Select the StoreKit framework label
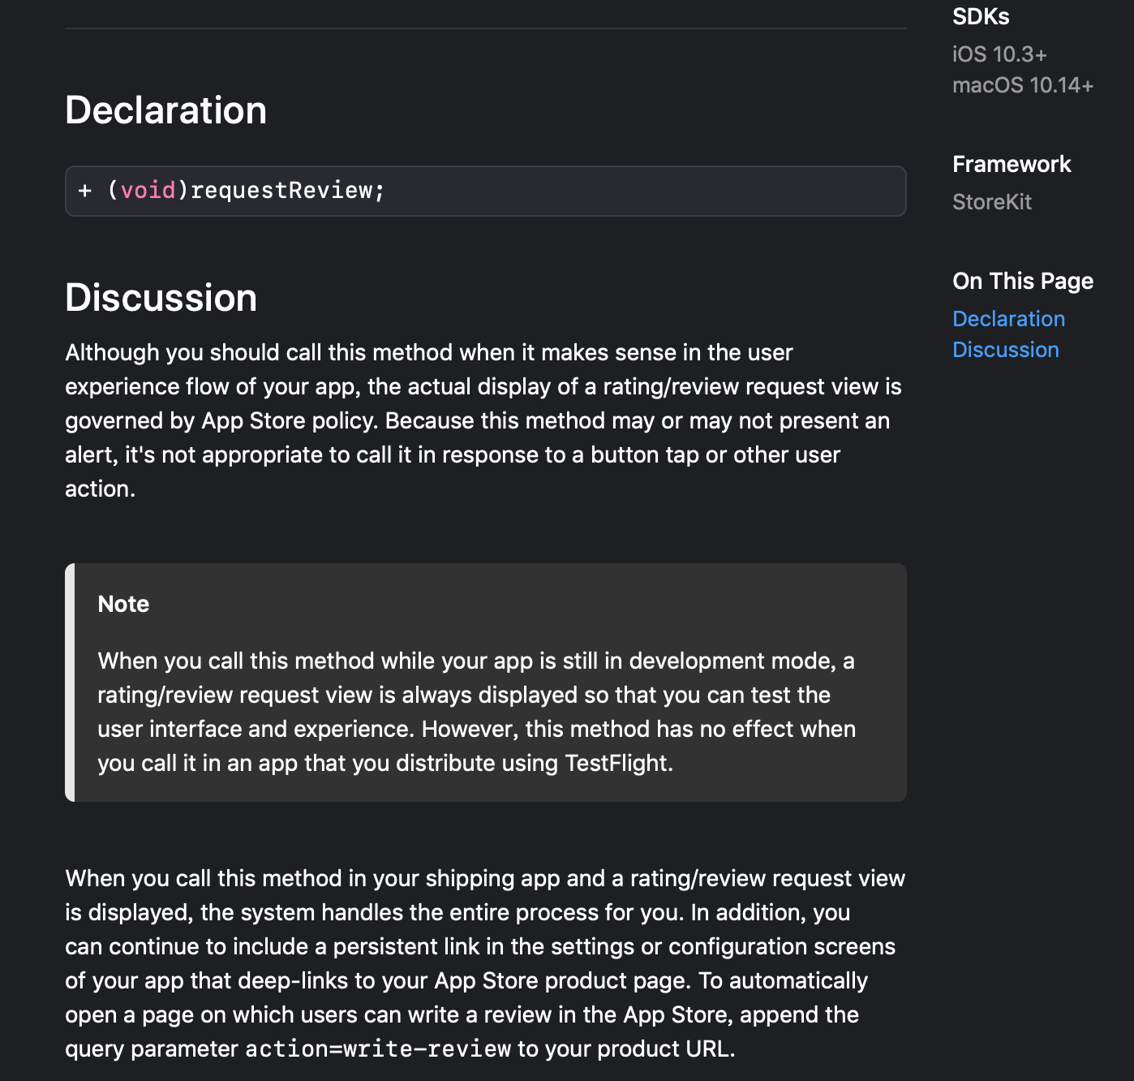This screenshot has height=1081, width=1134. [x=991, y=201]
